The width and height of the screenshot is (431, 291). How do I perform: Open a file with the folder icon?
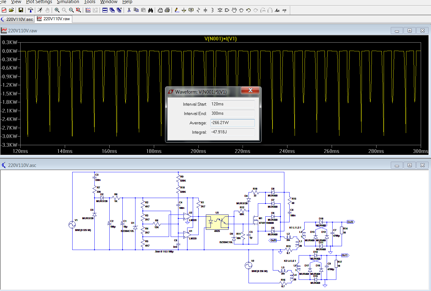point(11,10)
